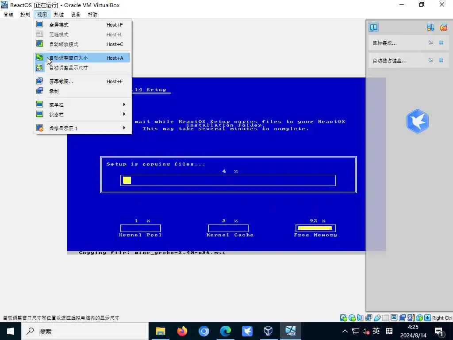This screenshot has width=453, height=340.
Task: Open File Explorer from the taskbar
Action: point(160,331)
